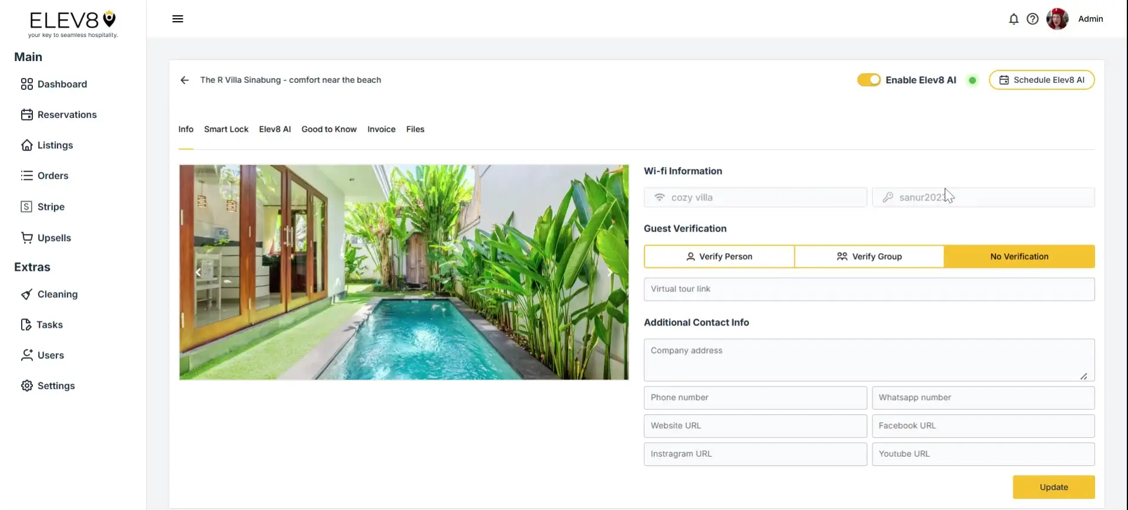Click the Company address text area
This screenshot has width=1128, height=510.
[869, 360]
